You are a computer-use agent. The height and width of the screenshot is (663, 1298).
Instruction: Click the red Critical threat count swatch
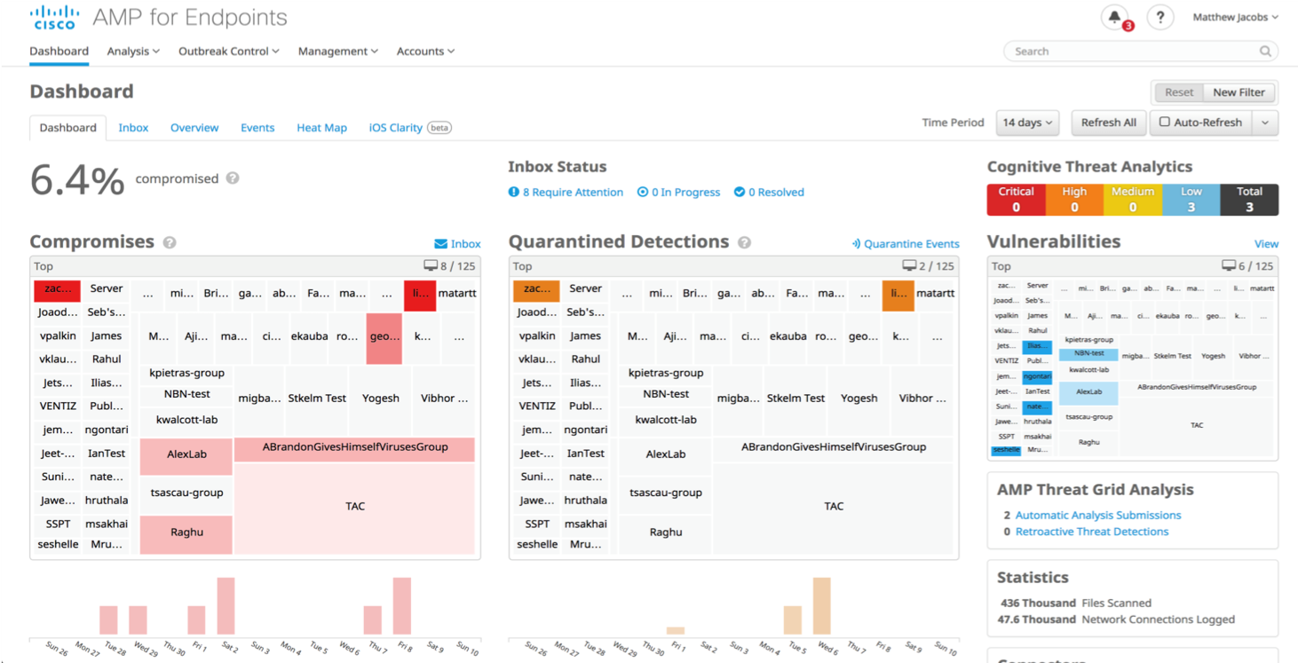[1016, 200]
